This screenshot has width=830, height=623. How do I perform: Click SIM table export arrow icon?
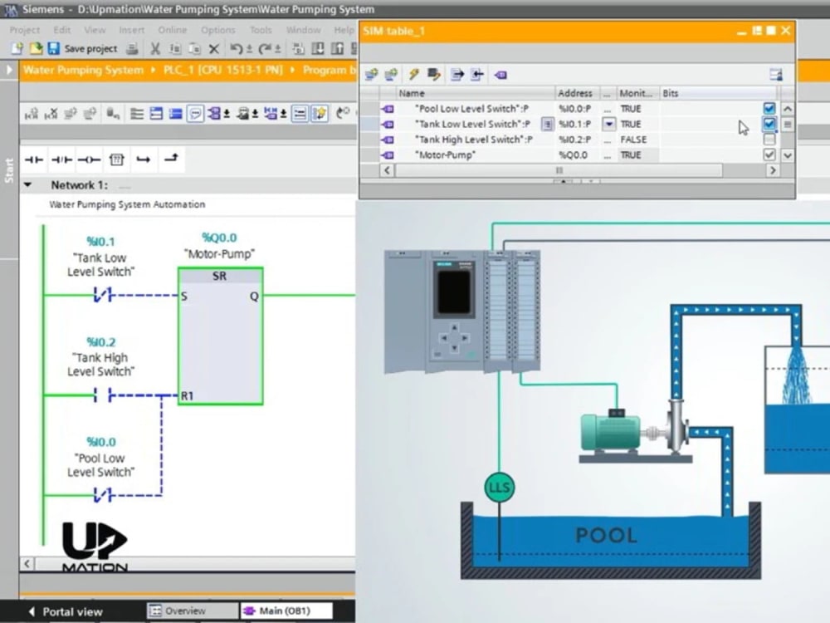tap(457, 75)
